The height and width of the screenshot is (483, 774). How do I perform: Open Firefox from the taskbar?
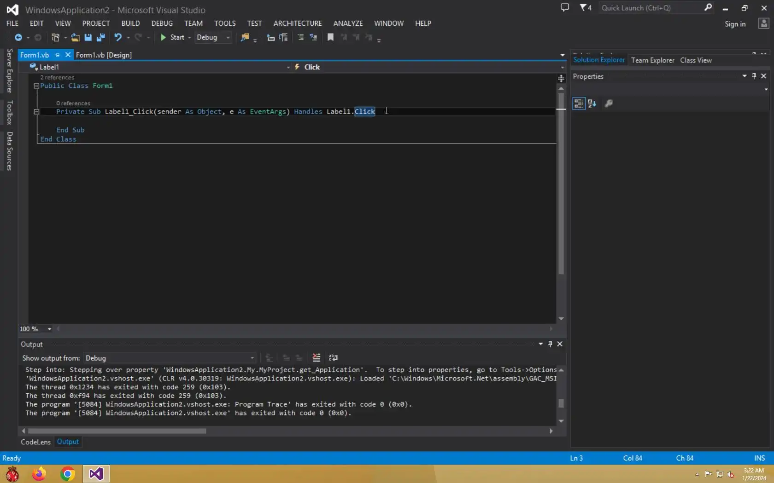pos(39,474)
